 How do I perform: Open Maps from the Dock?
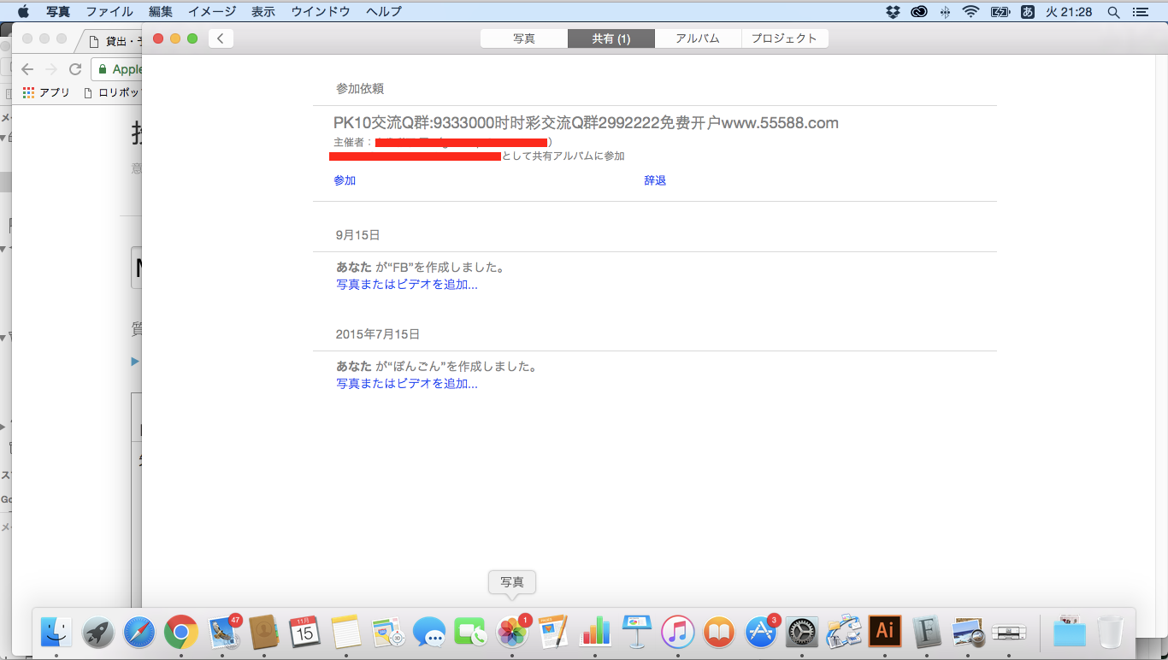pos(388,632)
